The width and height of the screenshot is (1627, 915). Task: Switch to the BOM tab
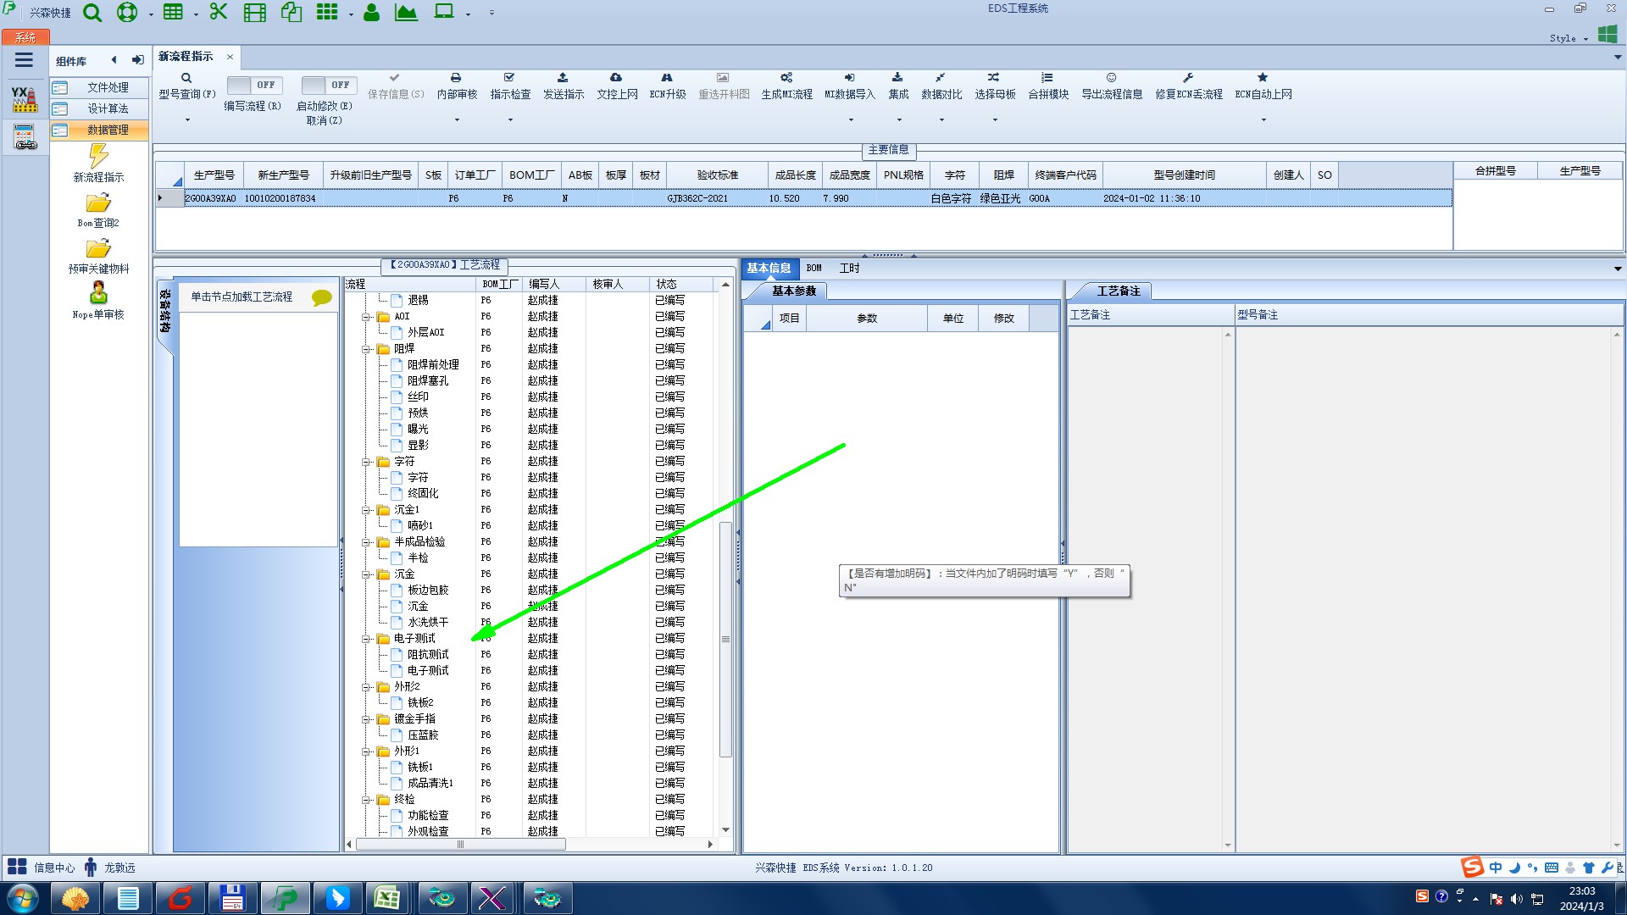pyautogui.click(x=813, y=269)
